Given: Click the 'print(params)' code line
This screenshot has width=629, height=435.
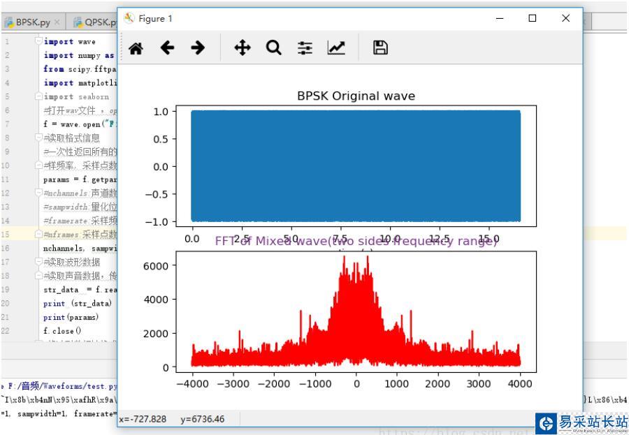Looking at the screenshot, I should (71, 317).
